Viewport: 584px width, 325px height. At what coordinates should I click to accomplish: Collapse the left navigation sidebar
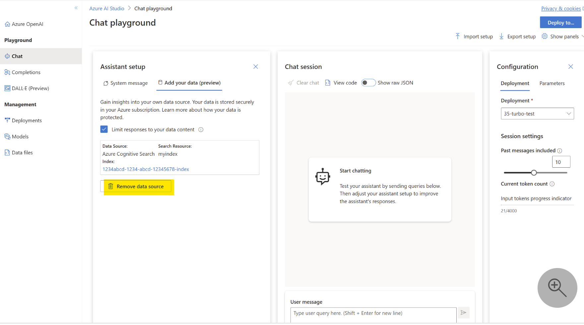point(76,8)
